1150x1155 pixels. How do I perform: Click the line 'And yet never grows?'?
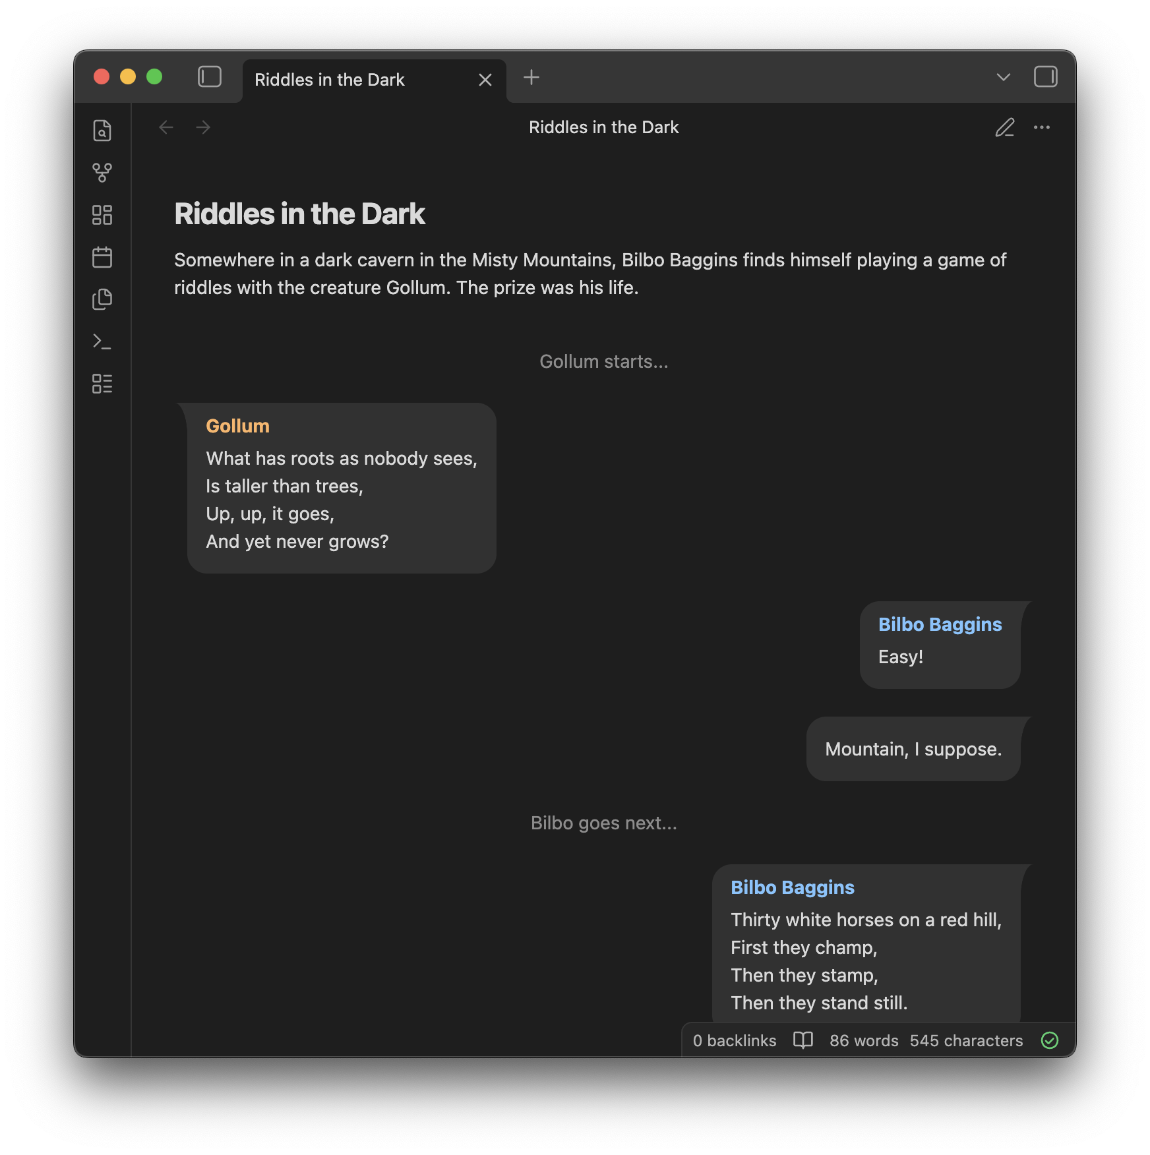[x=297, y=541]
